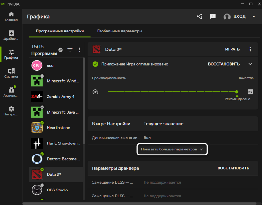Click the first Замещение DLSS row
The image size is (262, 205).
(x=173, y=182)
